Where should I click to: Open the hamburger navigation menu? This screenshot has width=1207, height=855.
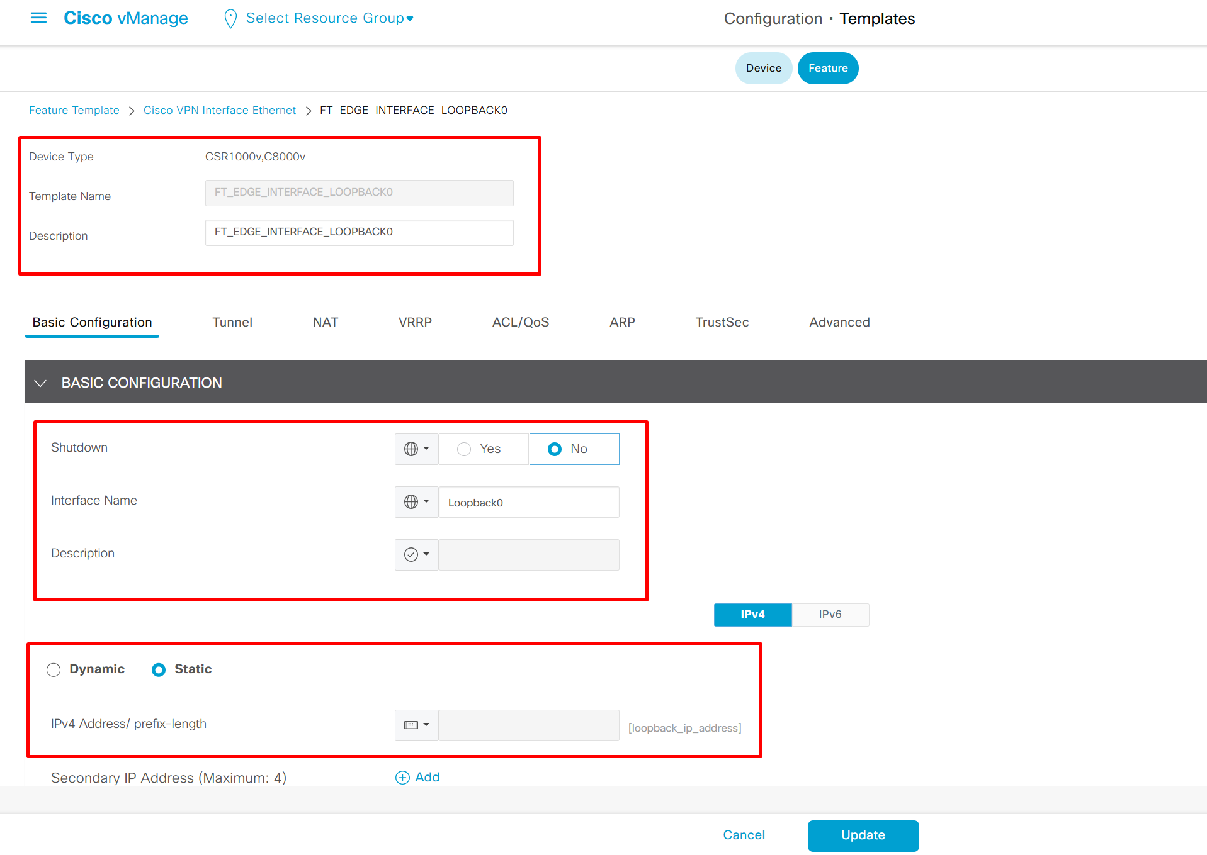pos(38,18)
